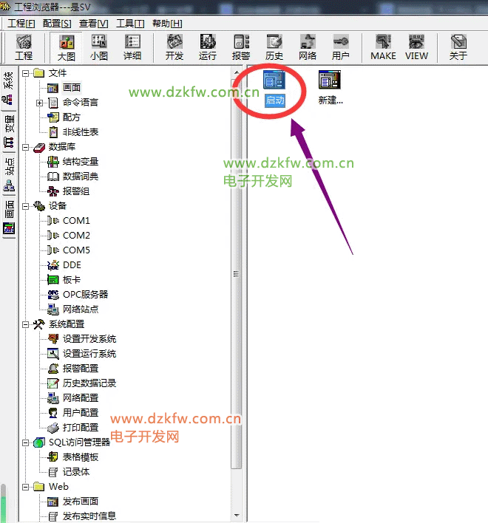This screenshot has height=523, width=488.
Task: Switch to 小图 small icon view
Action: (98, 47)
